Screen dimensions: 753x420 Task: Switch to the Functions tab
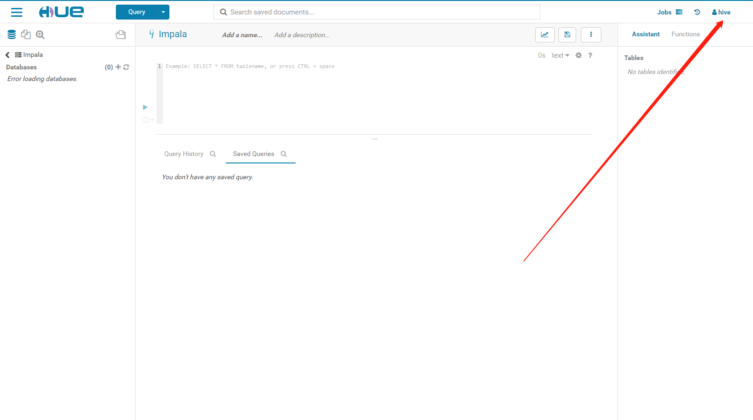point(686,34)
